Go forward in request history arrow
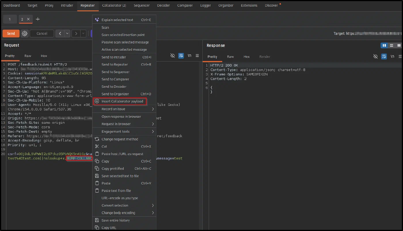 tap(76, 34)
